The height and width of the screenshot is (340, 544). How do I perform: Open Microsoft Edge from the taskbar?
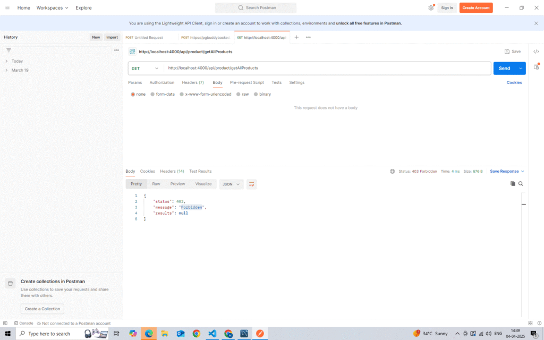149,334
